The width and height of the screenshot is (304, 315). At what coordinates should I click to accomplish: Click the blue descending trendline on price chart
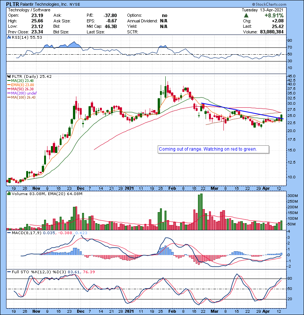(x=242, y=111)
